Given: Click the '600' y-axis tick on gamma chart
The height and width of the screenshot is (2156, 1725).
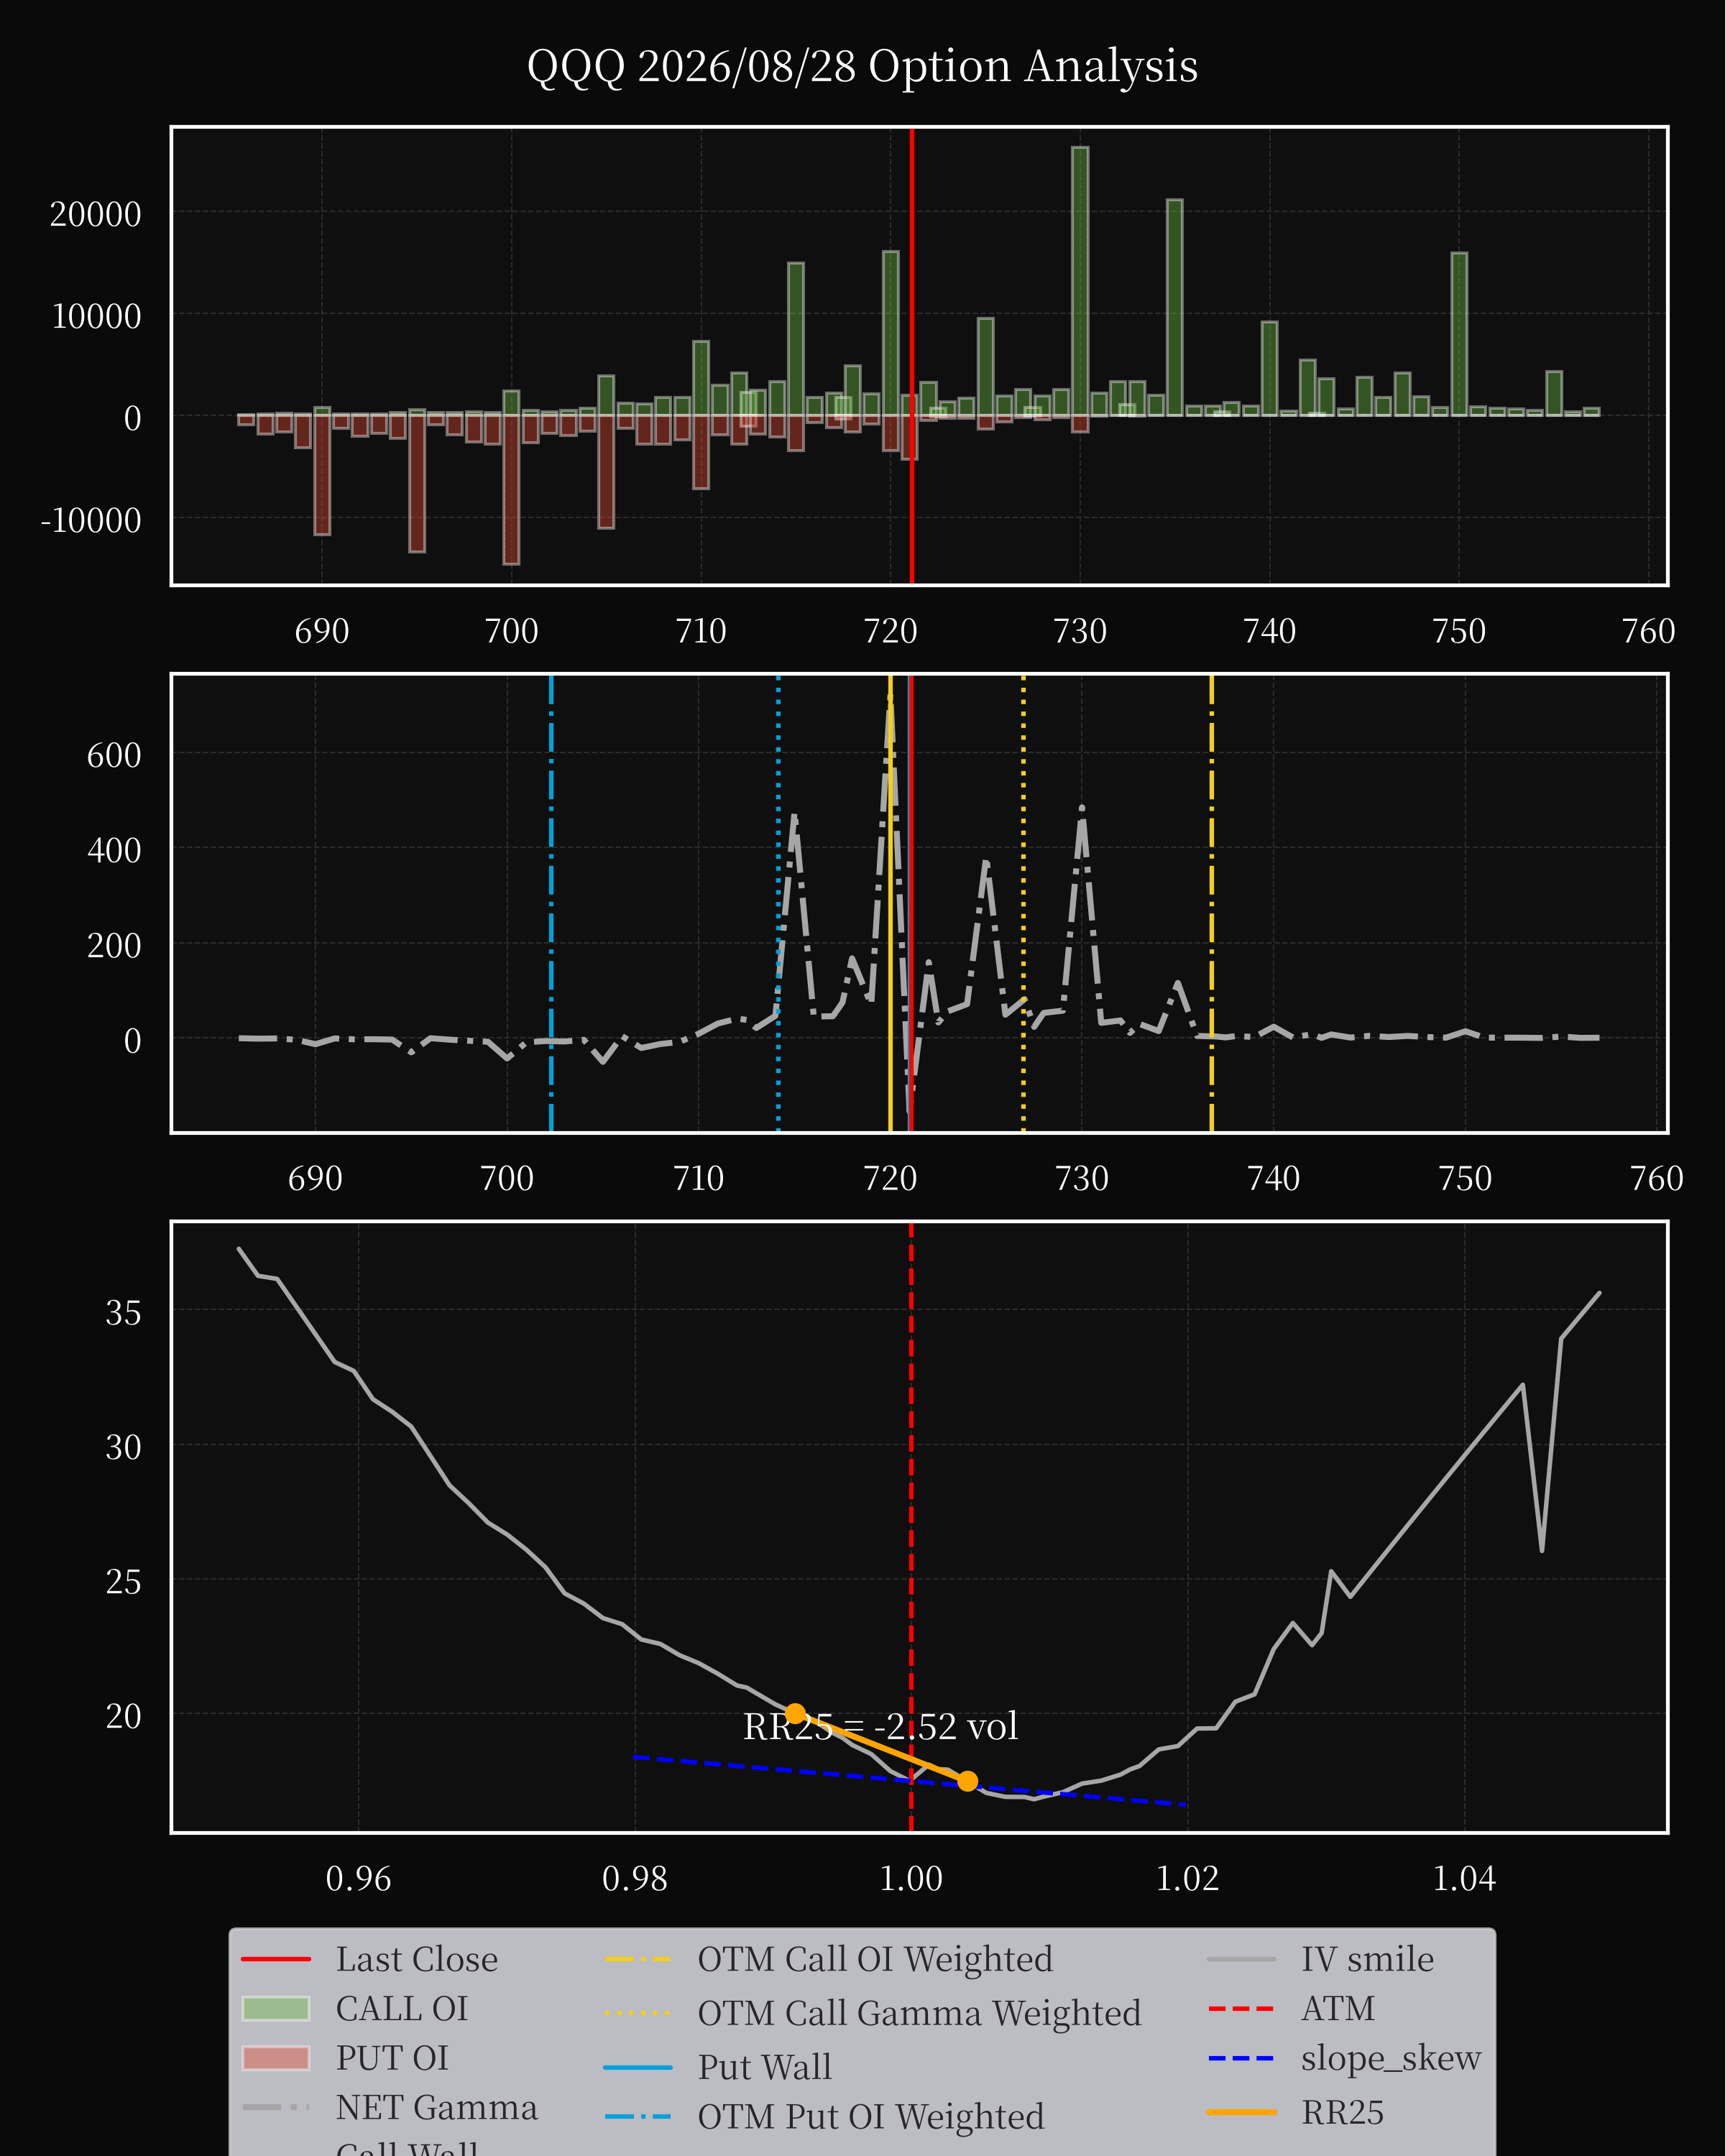Looking at the screenshot, I should [x=114, y=755].
